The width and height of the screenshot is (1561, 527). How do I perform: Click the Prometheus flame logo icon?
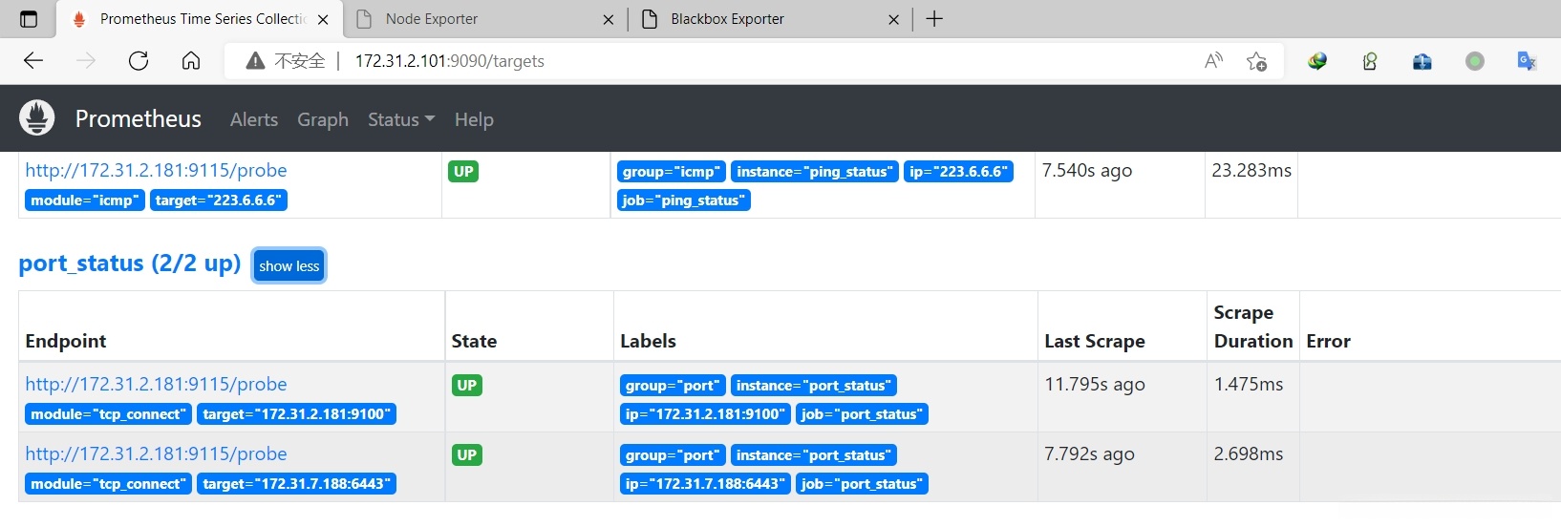tap(37, 118)
